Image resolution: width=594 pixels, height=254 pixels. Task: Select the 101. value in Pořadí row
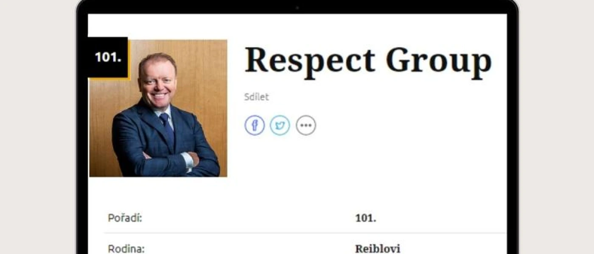point(366,218)
